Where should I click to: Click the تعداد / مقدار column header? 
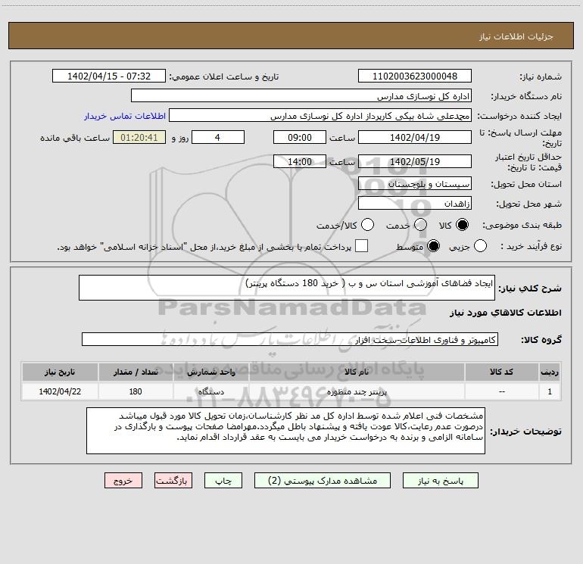(x=136, y=372)
